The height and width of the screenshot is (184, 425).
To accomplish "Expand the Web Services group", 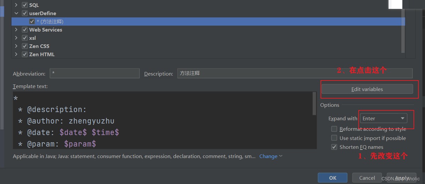I will click(x=16, y=30).
